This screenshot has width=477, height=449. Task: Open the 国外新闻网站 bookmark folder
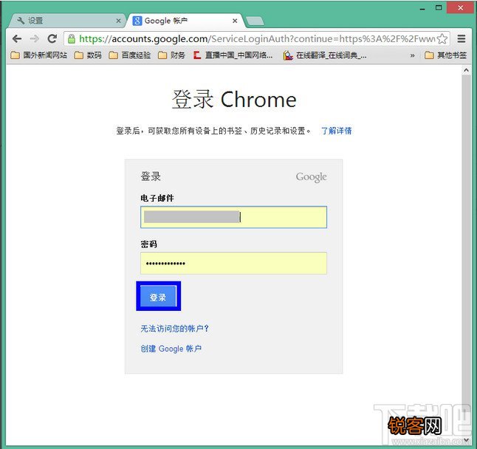pyautogui.click(x=38, y=55)
